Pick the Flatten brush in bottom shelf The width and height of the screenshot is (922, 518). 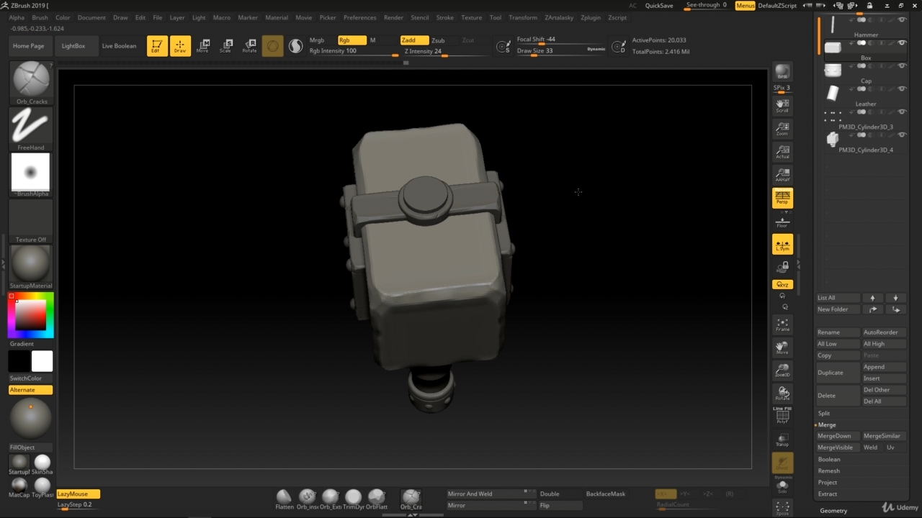point(285,497)
